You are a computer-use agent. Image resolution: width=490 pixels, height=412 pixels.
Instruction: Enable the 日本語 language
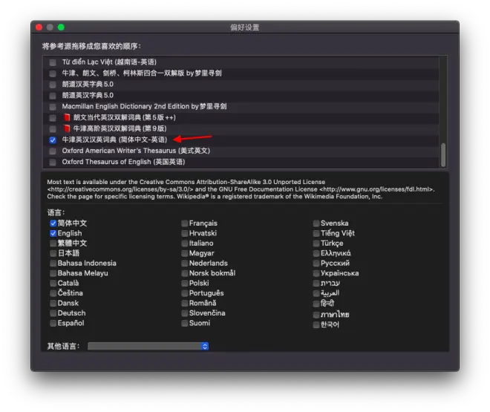53,253
